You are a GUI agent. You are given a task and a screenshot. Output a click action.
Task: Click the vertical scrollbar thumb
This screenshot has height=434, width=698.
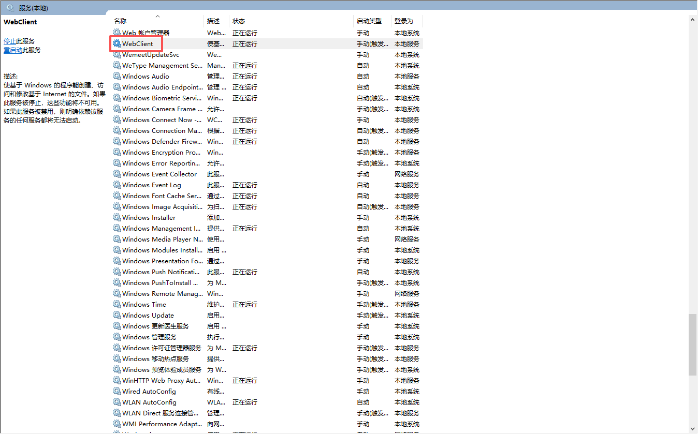point(693,344)
